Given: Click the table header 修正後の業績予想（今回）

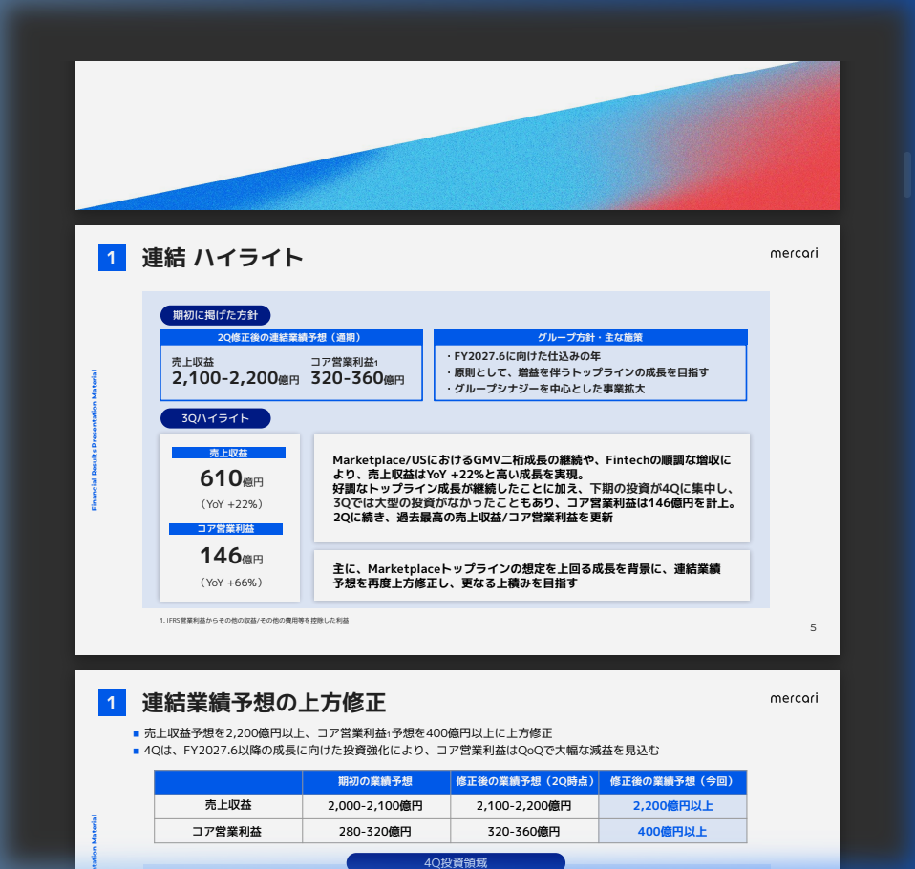Looking at the screenshot, I should (x=672, y=781).
